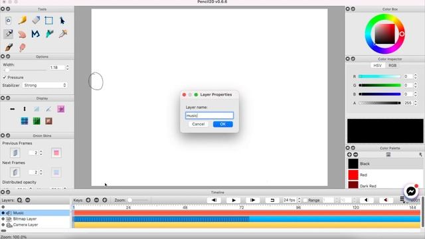
Task: Select the Camera Layer row
Action: point(35,225)
